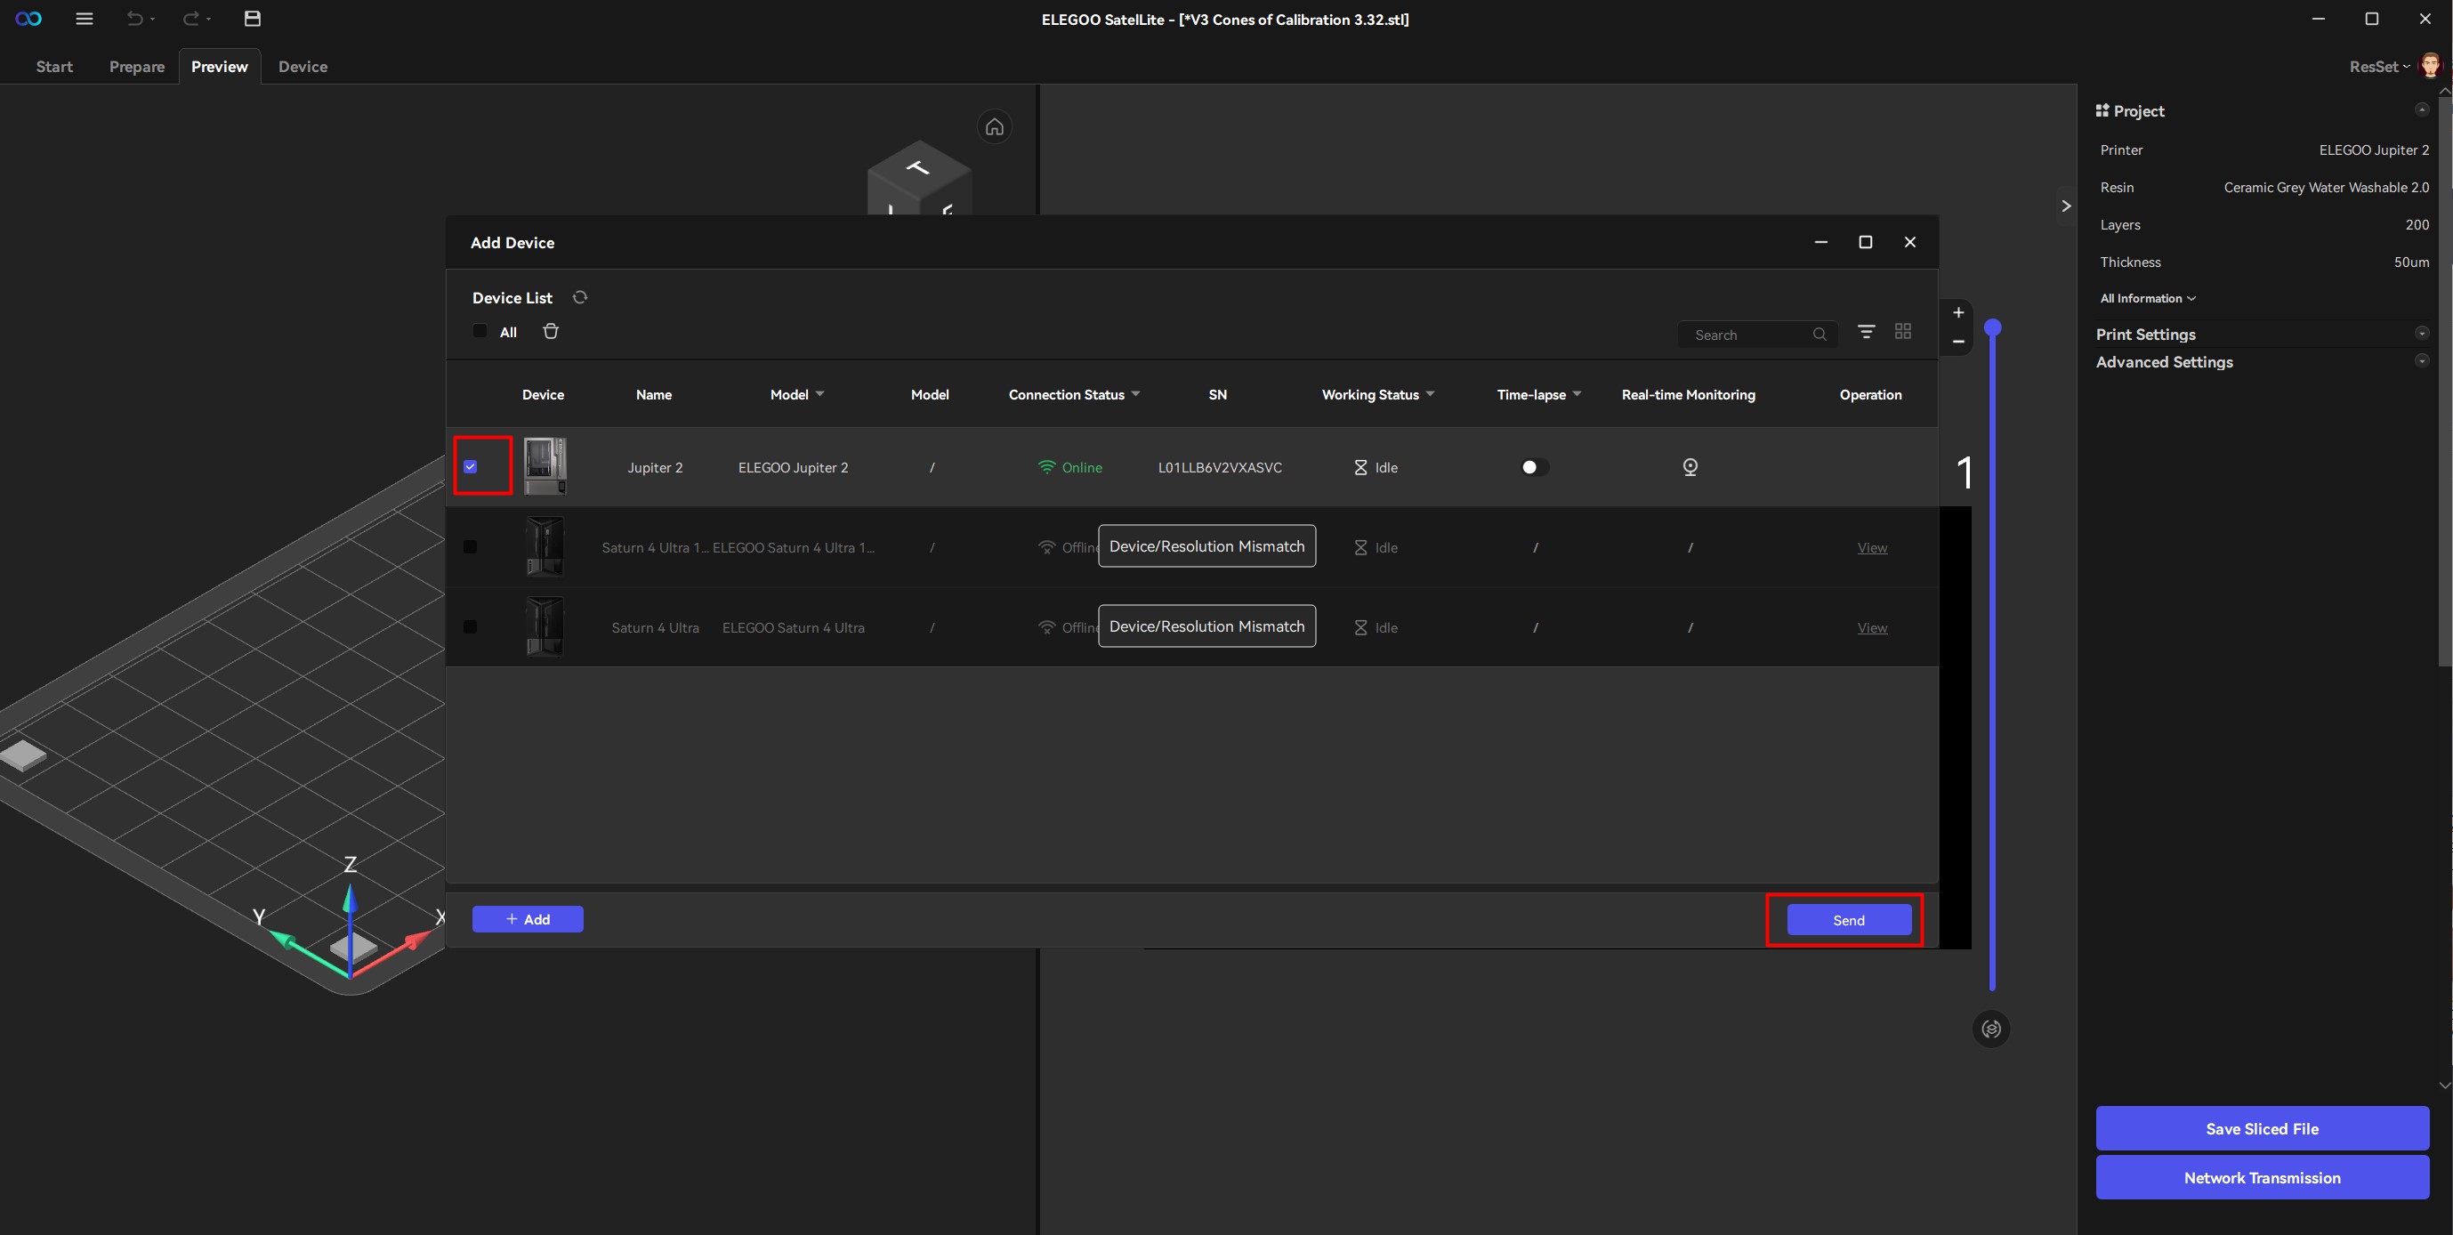The width and height of the screenshot is (2453, 1235).
Task: Switch device list to grid view
Action: point(1903,331)
